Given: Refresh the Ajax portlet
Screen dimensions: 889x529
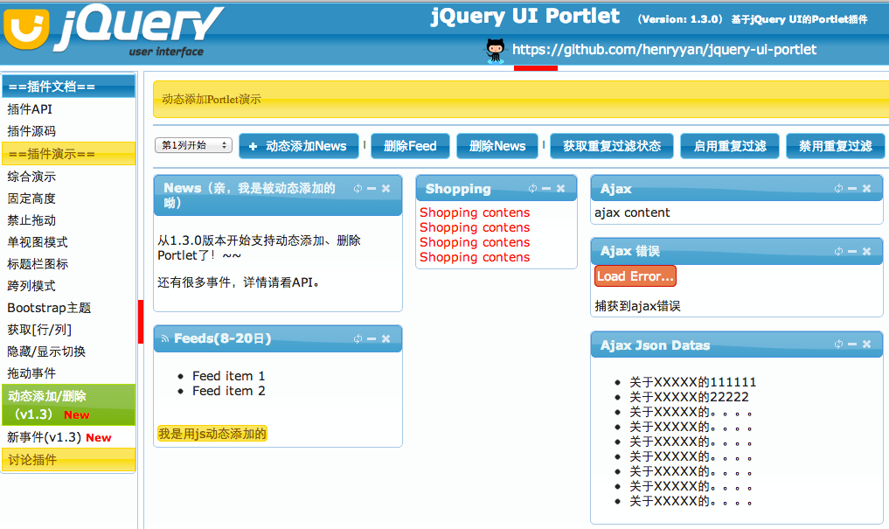Looking at the screenshot, I should (838, 188).
